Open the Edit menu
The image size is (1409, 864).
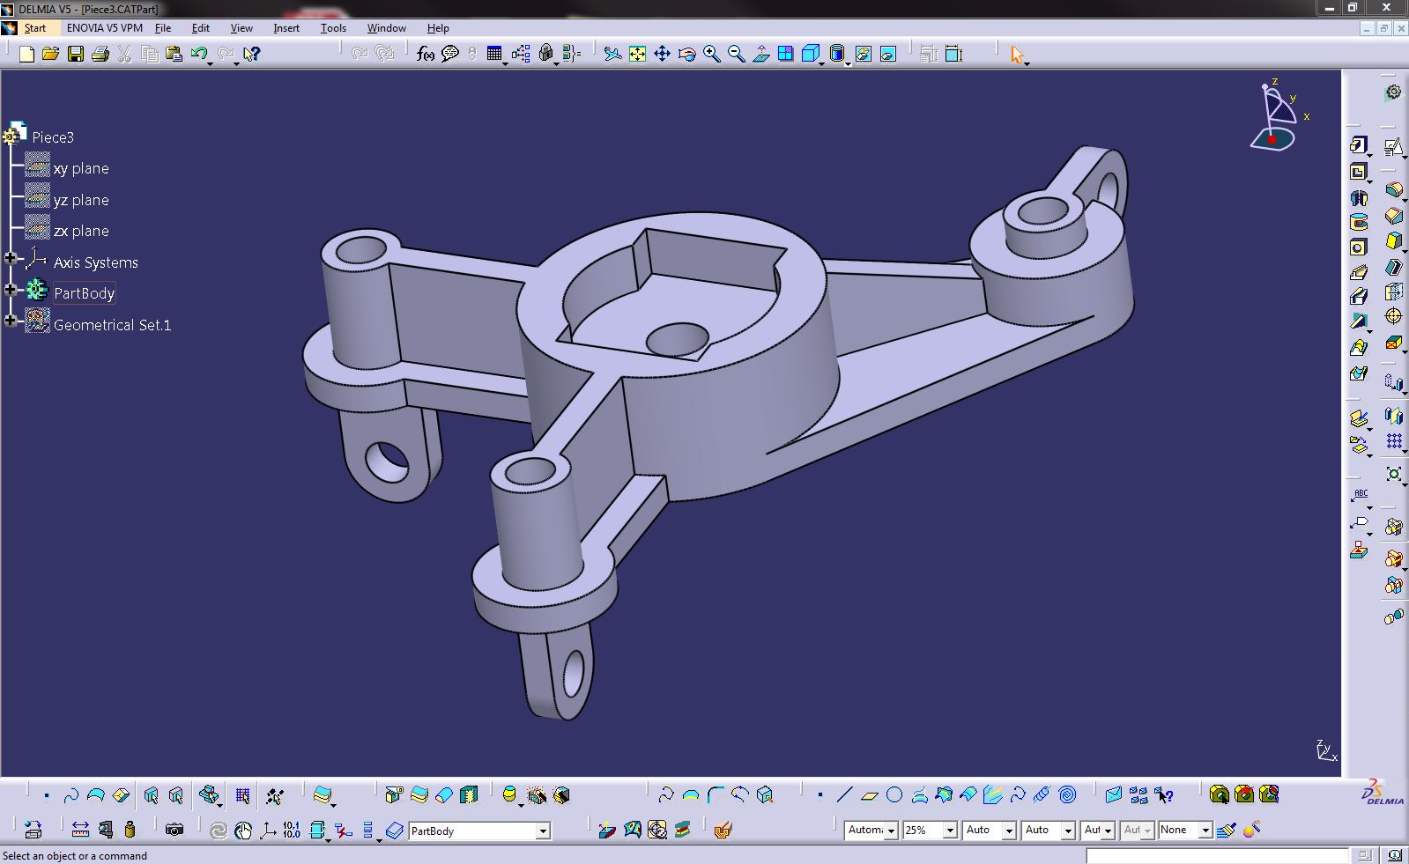coord(201,28)
